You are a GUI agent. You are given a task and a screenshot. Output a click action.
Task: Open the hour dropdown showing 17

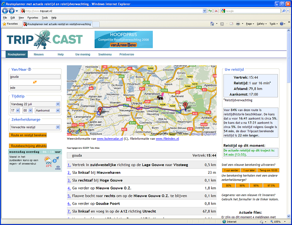18,110
